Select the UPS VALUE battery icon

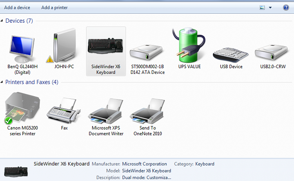[189, 45]
